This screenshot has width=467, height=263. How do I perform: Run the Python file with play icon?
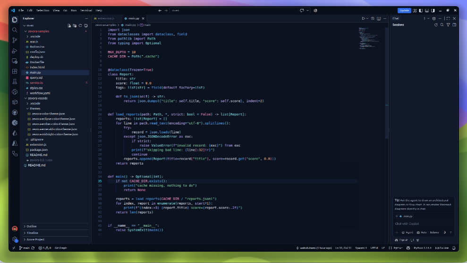pos(364,18)
